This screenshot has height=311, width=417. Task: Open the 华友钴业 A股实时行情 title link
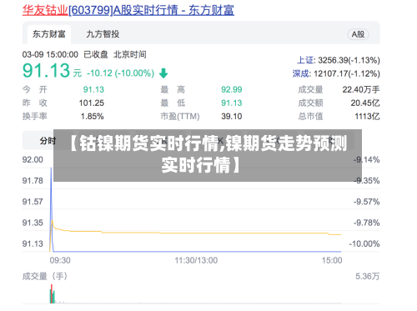coord(128,10)
